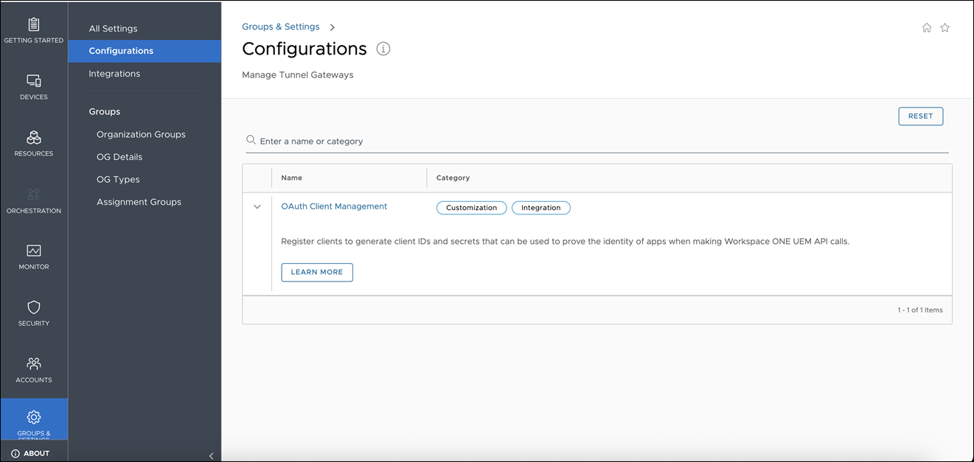
Task: Open the Devices section
Action: click(x=33, y=85)
